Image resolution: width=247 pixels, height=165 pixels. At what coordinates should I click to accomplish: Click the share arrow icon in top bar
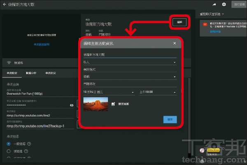tap(215, 5)
